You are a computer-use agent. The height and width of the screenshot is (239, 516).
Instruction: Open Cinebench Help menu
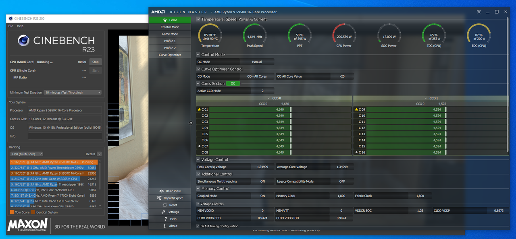(20, 26)
